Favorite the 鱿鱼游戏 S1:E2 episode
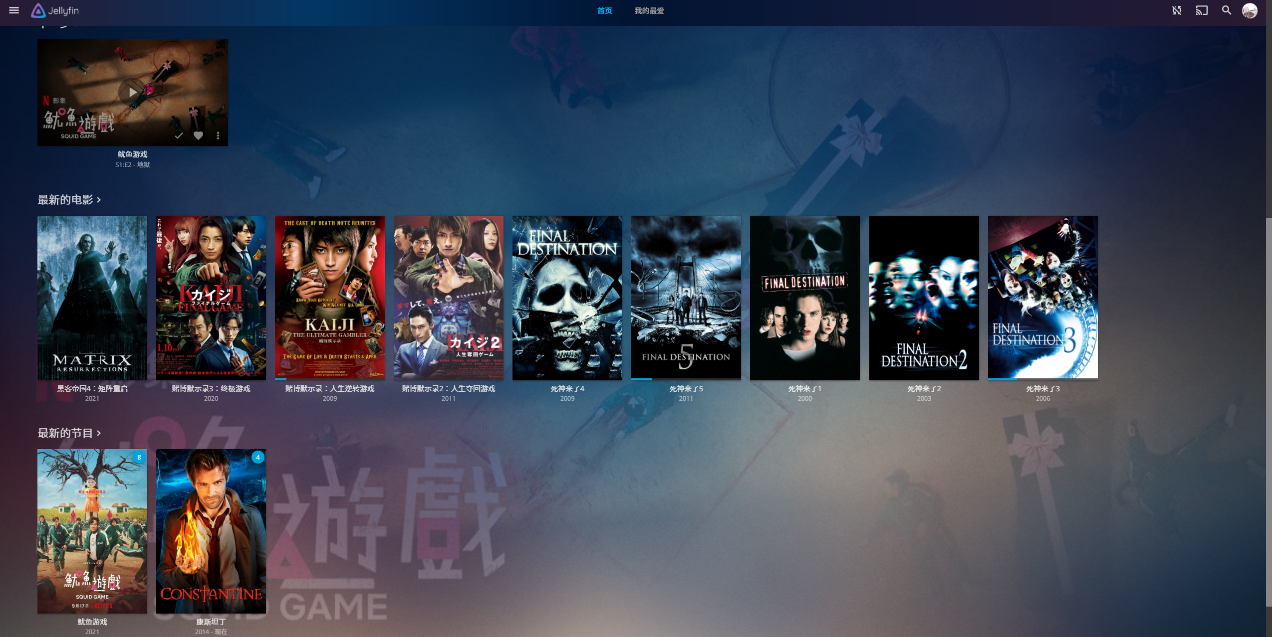Screen dimensions: 1272x637 pyautogui.click(x=199, y=136)
